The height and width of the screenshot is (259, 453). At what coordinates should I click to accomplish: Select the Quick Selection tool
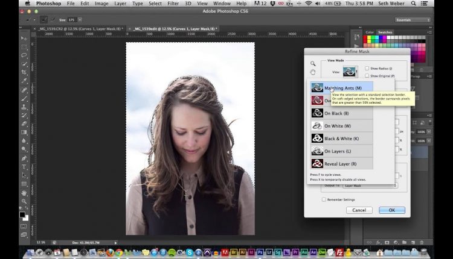24,64
